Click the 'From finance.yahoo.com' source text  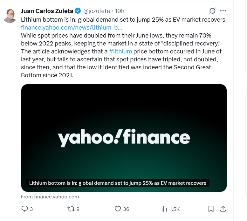coord(50,197)
